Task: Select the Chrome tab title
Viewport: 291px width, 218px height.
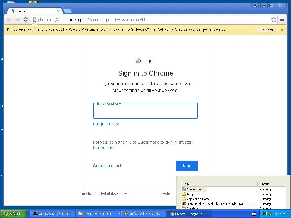Action: 20,11
